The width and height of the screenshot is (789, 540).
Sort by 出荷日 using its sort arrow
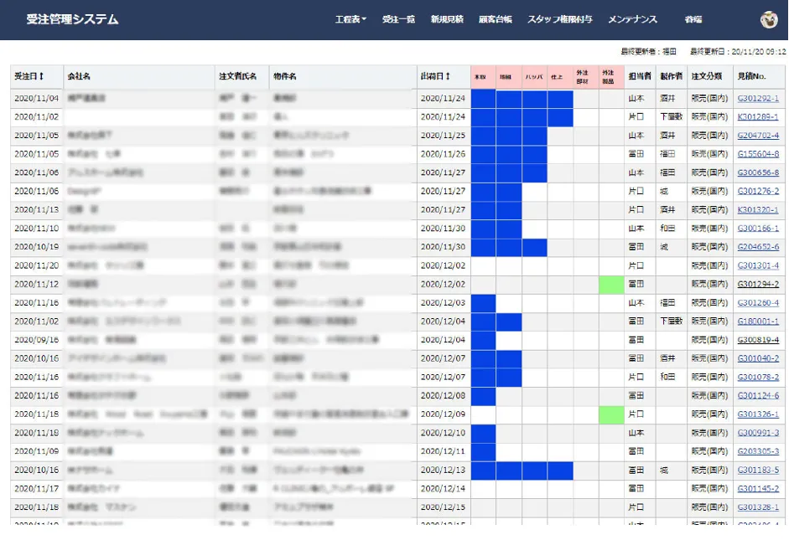pyautogui.click(x=448, y=76)
